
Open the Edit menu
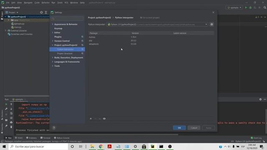[x=13, y=2]
